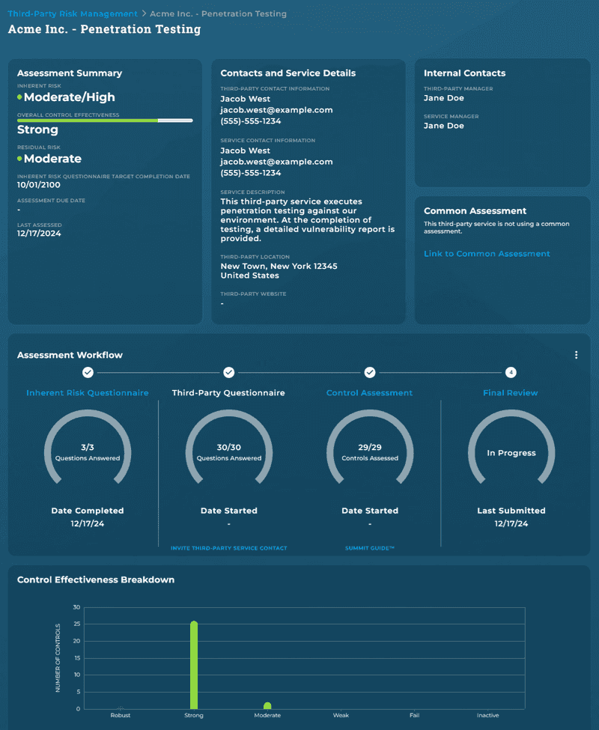Click the Date Completed value 12/17/24
Image resolution: width=599 pixels, height=730 pixels.
[88, 524]
